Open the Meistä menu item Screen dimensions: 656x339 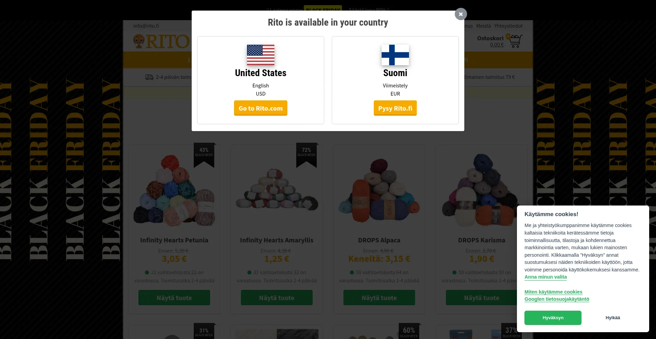point(483,26)
